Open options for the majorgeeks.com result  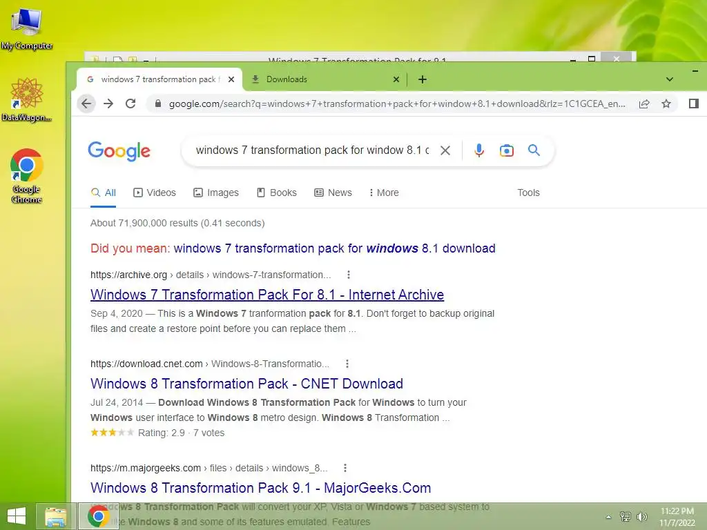click(x=345, y=468)
